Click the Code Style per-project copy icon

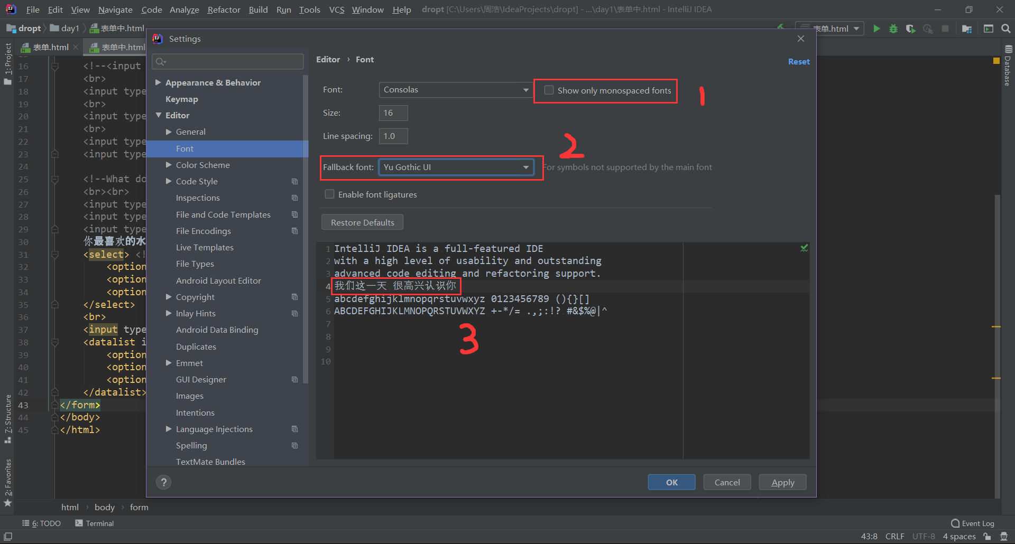click(295, 181)
